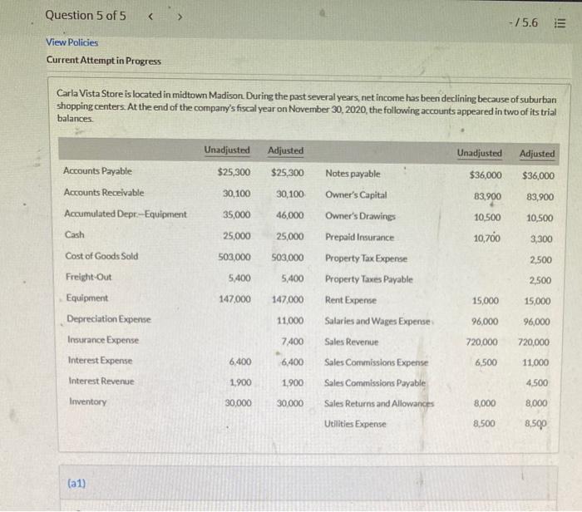Click the 7,400 Insurance Expense value
The height and width of the screenshot is (512, 582).
[x=292, y=342]
